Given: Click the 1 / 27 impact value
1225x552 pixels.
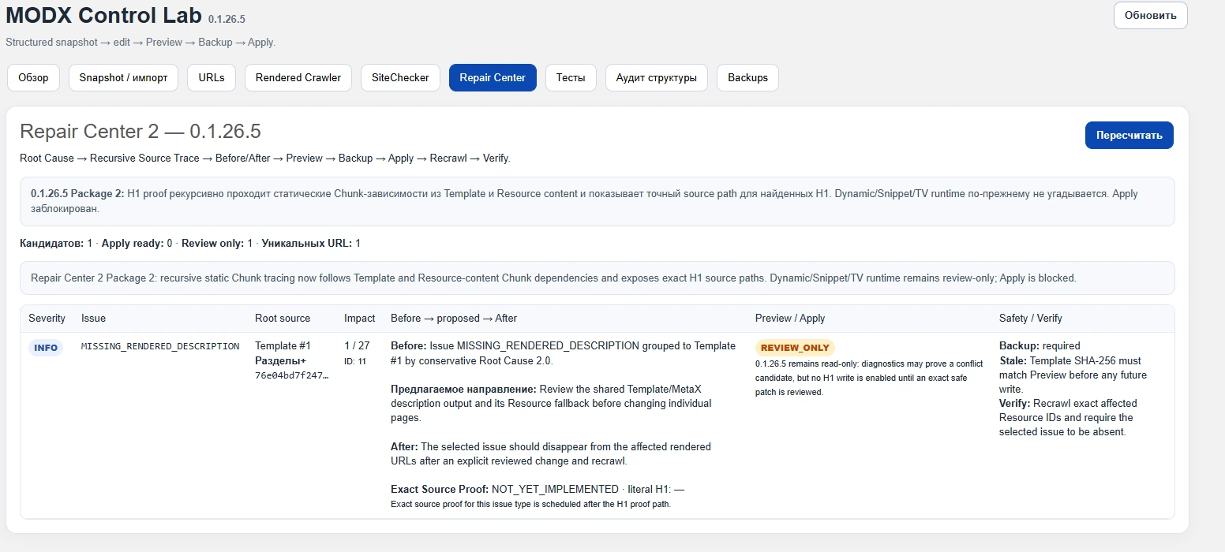Looking at the screenshot, I should 357,346.
